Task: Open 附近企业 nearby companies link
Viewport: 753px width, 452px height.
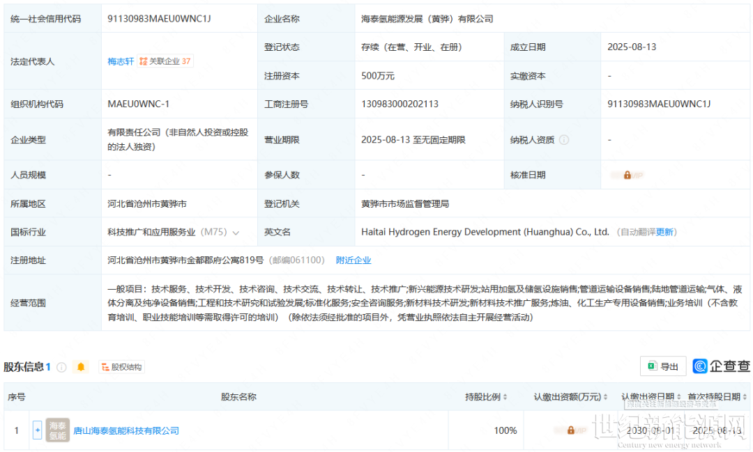Action: [x=353, y=260]
